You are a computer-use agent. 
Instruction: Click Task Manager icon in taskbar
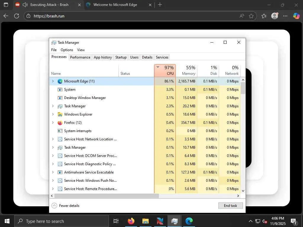click(x=174, y=221)
